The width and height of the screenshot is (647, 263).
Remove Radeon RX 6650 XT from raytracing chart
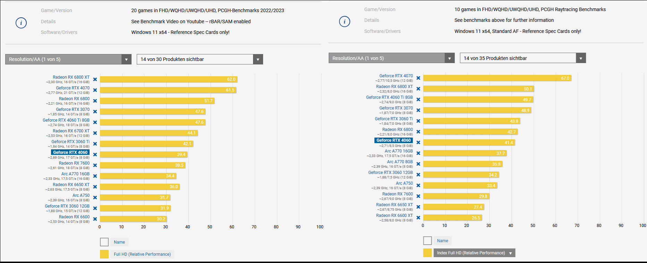(x=418, y=207)
